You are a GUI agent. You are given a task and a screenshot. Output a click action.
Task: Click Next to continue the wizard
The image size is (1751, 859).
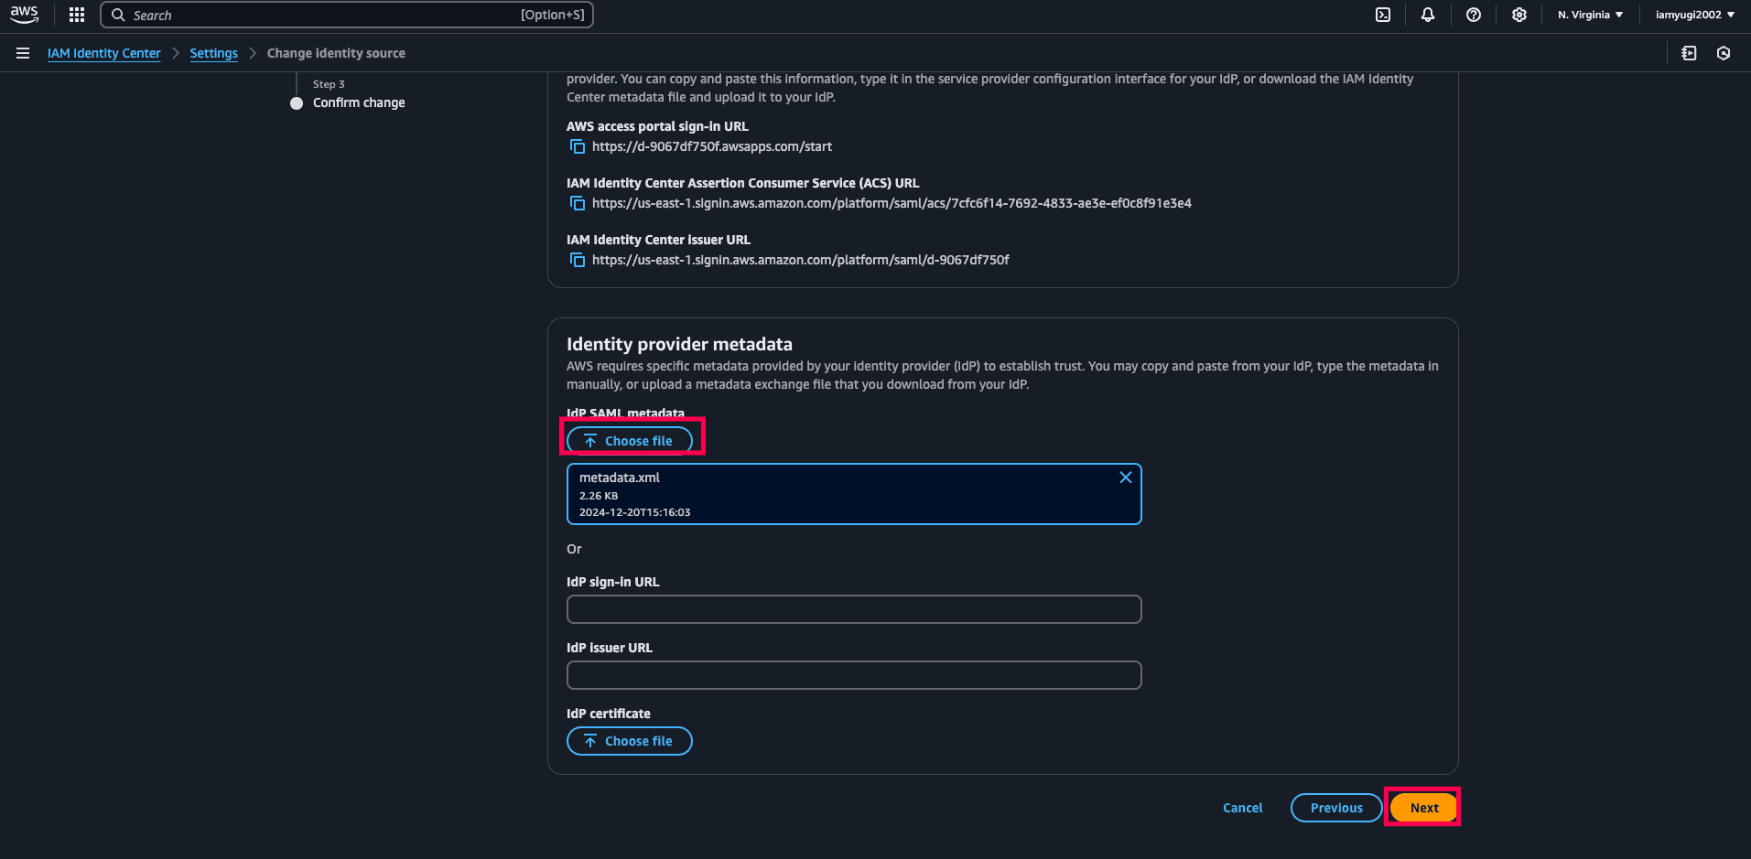pyautogui.click(x=1422, y=808)
